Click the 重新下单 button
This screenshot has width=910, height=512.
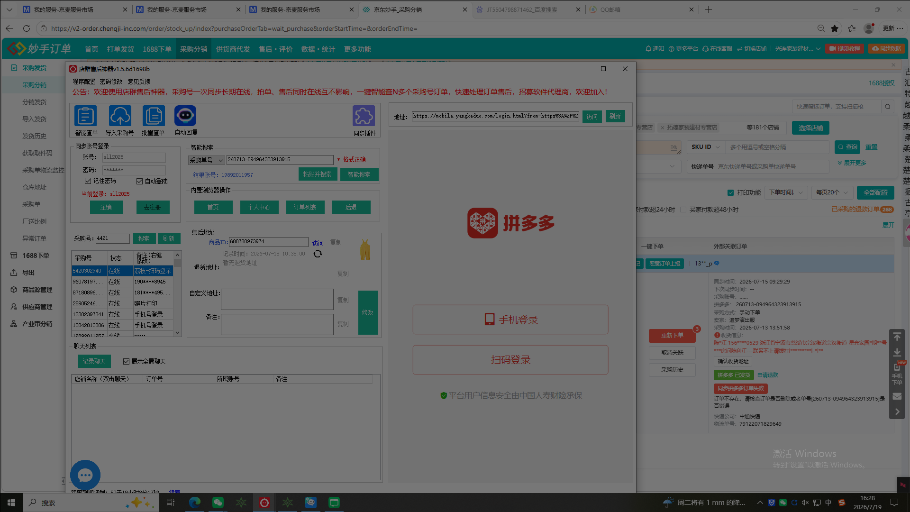point(672,336)
